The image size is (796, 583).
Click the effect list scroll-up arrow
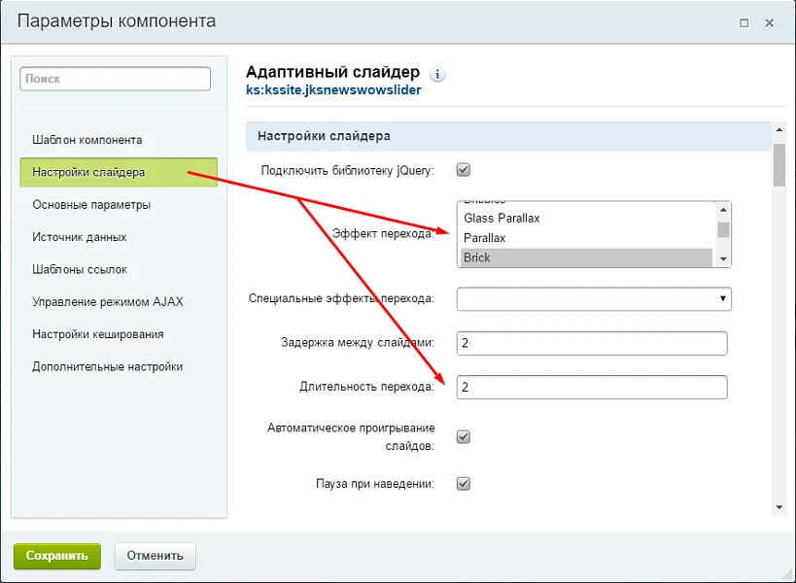[x=723, y=210]
